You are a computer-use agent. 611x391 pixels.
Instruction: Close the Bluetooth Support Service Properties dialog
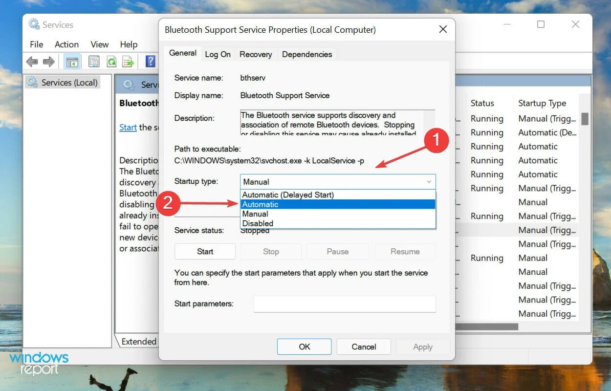point(443,29)
